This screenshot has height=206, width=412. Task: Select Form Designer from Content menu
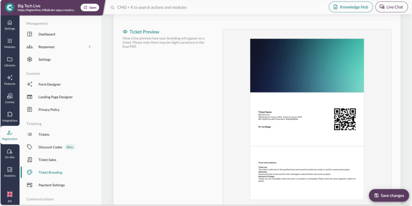(x=49, y=84)
